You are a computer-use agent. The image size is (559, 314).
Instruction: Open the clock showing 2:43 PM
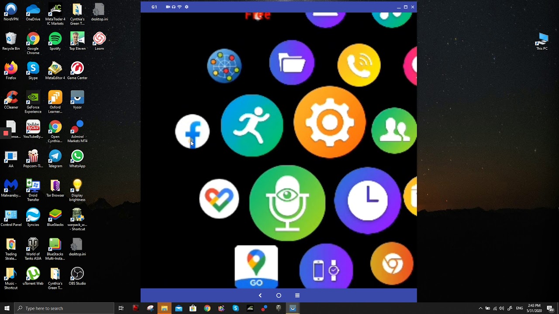(x=534, y=308)
